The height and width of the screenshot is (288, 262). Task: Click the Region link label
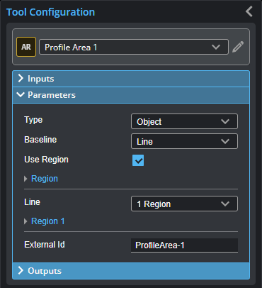tap(45, 179)
